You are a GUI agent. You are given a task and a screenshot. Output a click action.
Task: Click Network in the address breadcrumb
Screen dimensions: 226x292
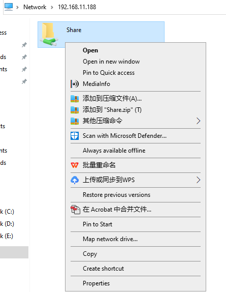click(x=35, y=7)
